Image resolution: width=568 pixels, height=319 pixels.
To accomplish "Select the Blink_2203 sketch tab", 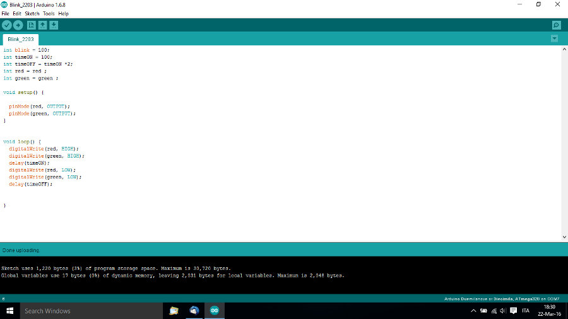I will point(21,39).
